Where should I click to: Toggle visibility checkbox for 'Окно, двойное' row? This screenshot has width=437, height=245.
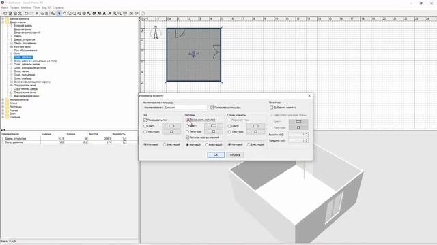[124, 142]
